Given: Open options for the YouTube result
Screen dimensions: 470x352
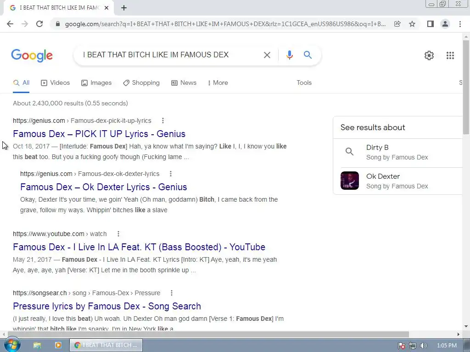Looking at the screenshot, I should pyautogui.click(x=118, y=234).
